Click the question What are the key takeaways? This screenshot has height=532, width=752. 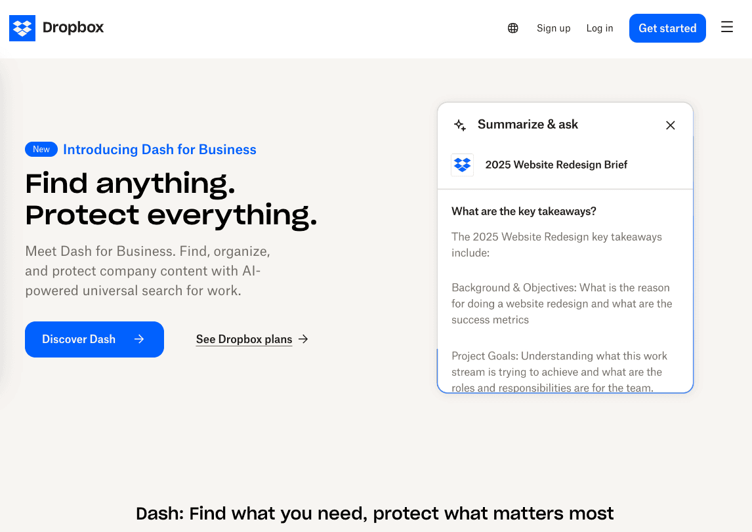coord(524,211)
